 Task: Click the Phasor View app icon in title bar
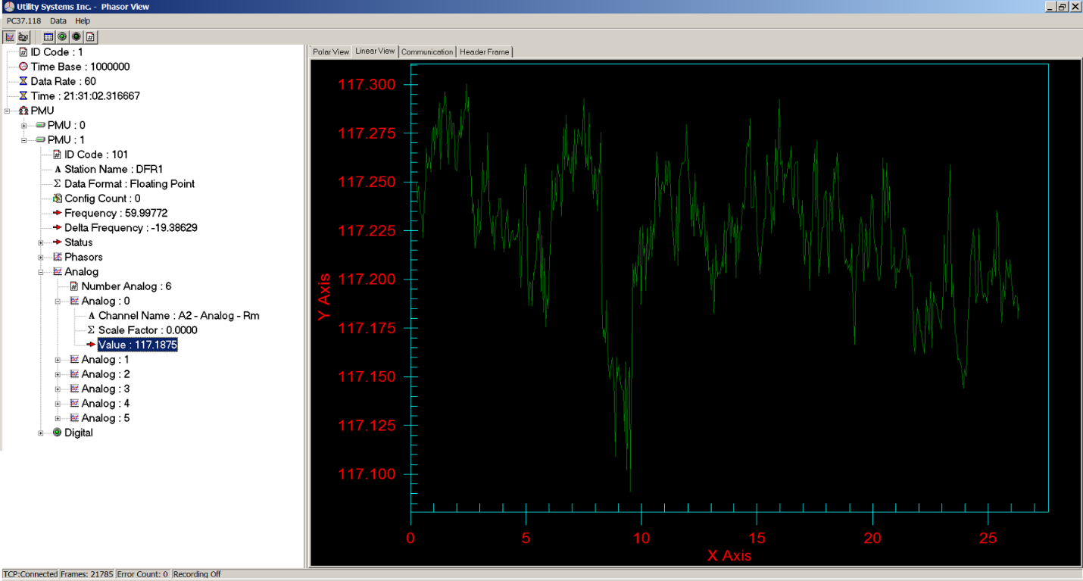(8, 7)
